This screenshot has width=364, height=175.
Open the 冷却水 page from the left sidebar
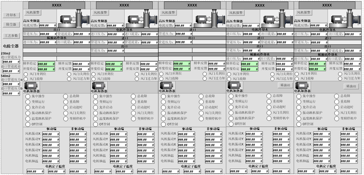pyautogui.click(x=11, y=15)
